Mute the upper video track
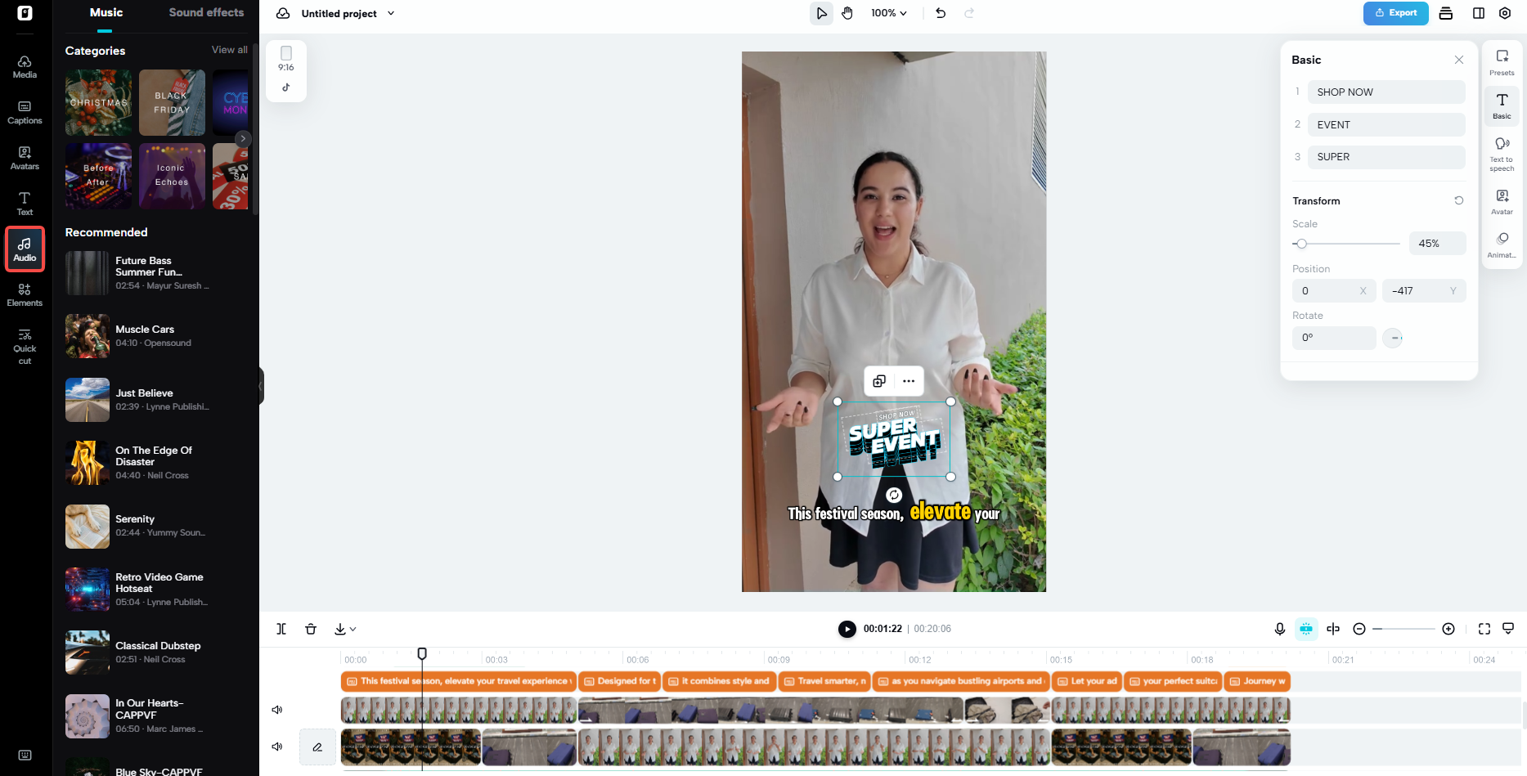 coord(277,710)
